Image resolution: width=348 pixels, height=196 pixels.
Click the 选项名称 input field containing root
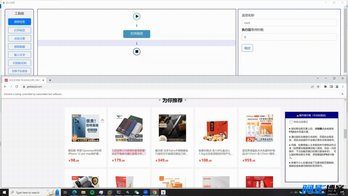[x=289, y=23]
